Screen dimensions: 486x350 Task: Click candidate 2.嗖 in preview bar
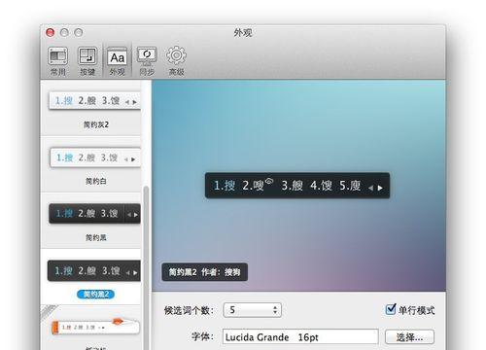pyautogui.click(x=254, y=186)
